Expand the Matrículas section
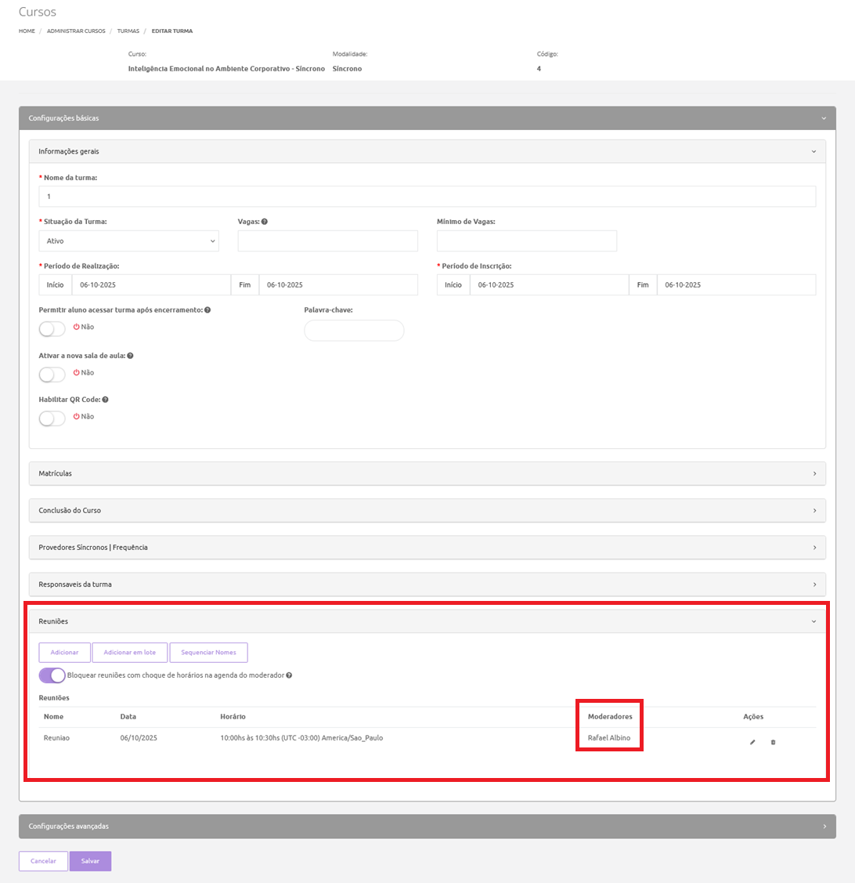Image resolution: width=855 pixels, height=883 pixels. 427,473
